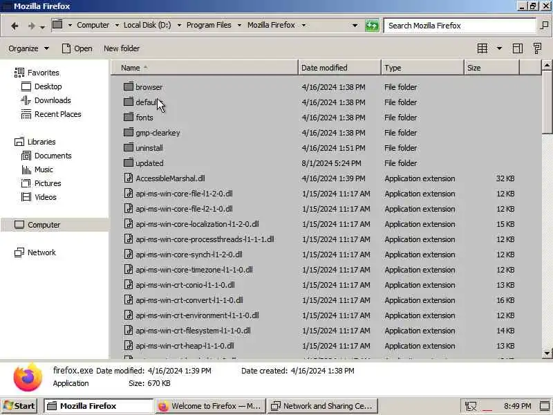Open the Music library
This screenshot has height=415, width=553.
coord(37,169)
